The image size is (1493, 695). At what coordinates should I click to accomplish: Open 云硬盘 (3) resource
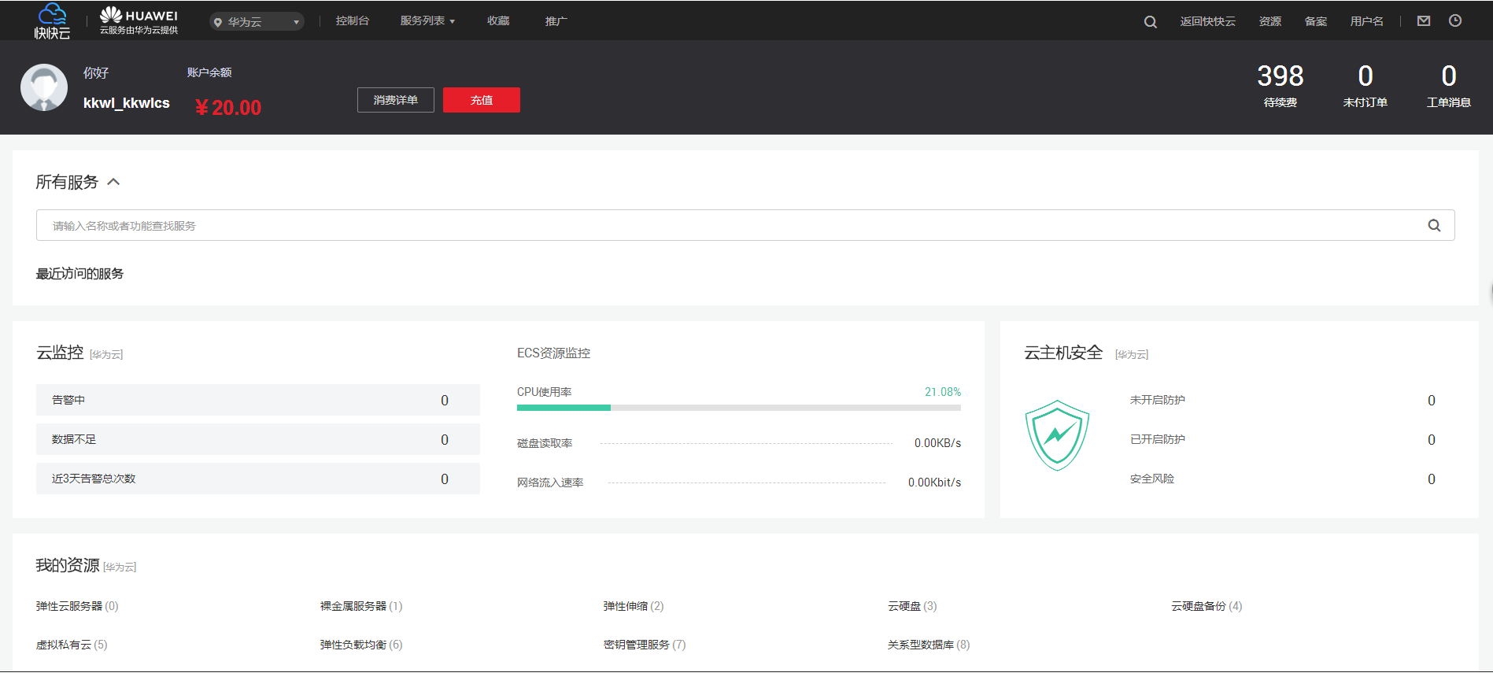(x=912, y=606)
